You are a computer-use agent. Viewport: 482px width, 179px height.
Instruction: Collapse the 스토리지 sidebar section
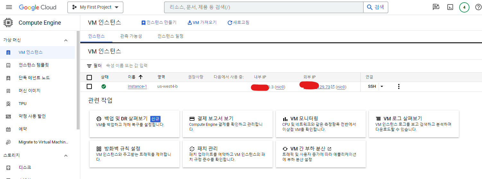coord(66,156)
